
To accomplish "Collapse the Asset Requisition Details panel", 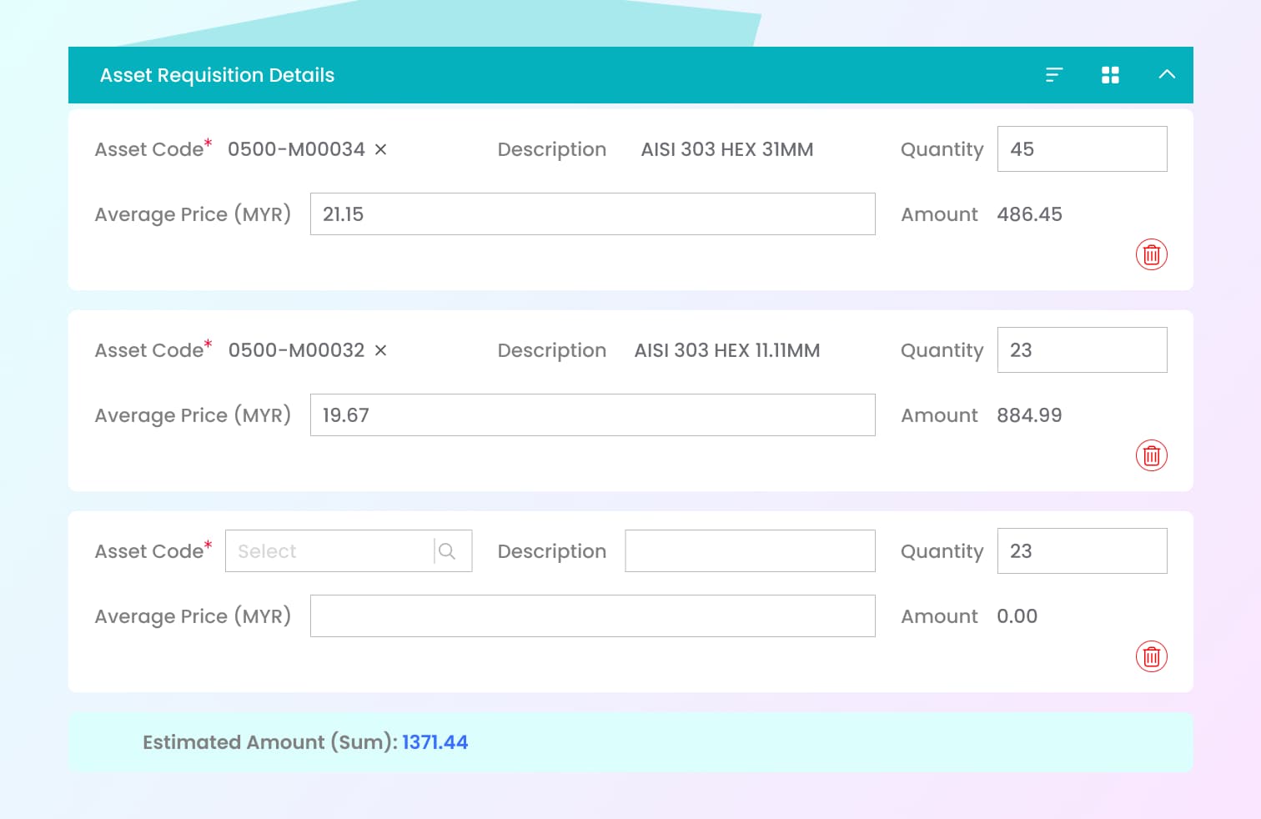I will [x=1167, y=74].
